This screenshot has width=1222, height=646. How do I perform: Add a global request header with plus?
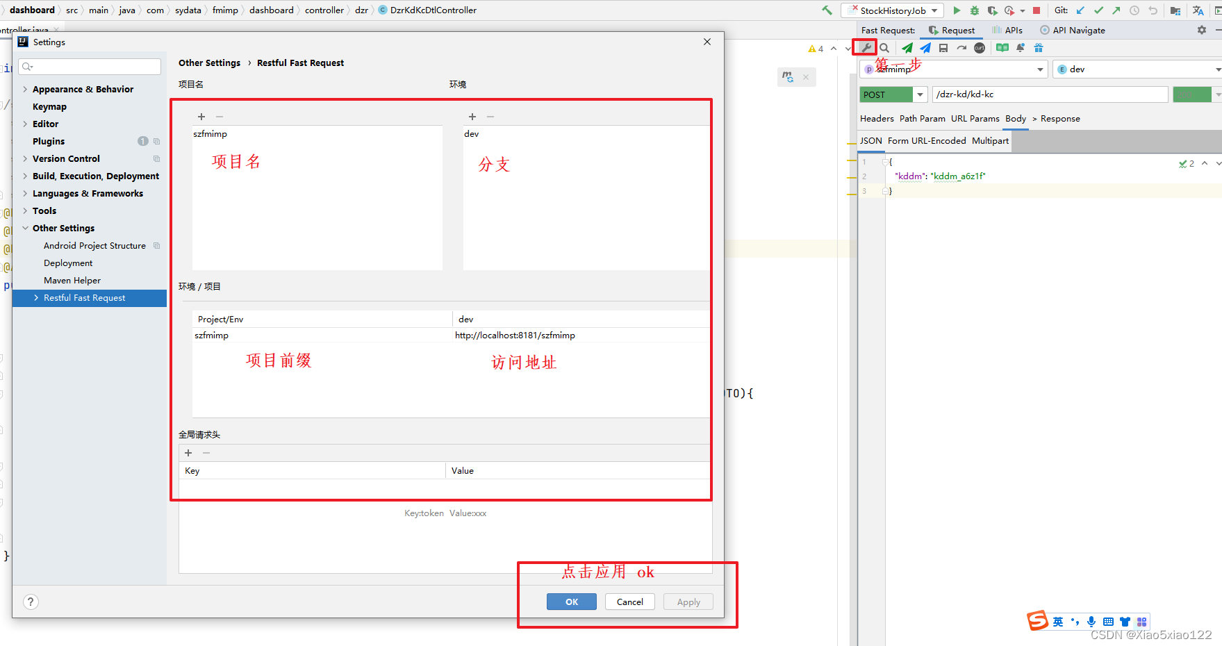coord(188,453)
